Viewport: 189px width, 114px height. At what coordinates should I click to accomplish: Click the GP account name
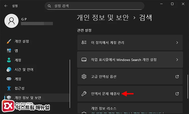[24, 19]
